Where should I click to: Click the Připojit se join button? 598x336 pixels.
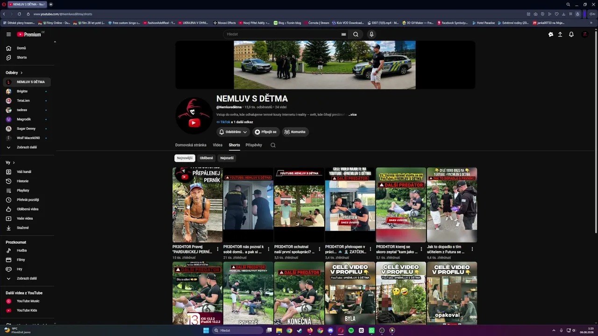(266, 132)
